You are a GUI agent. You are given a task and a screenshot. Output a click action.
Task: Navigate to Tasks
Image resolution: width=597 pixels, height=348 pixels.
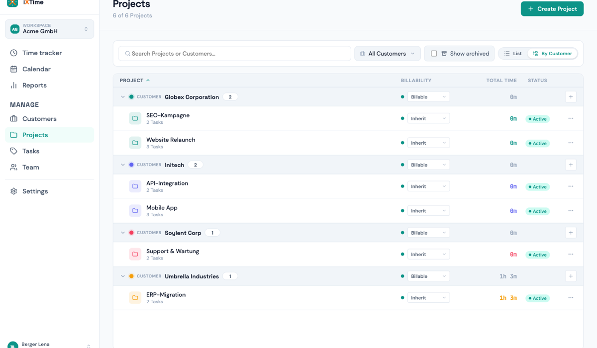49,151
